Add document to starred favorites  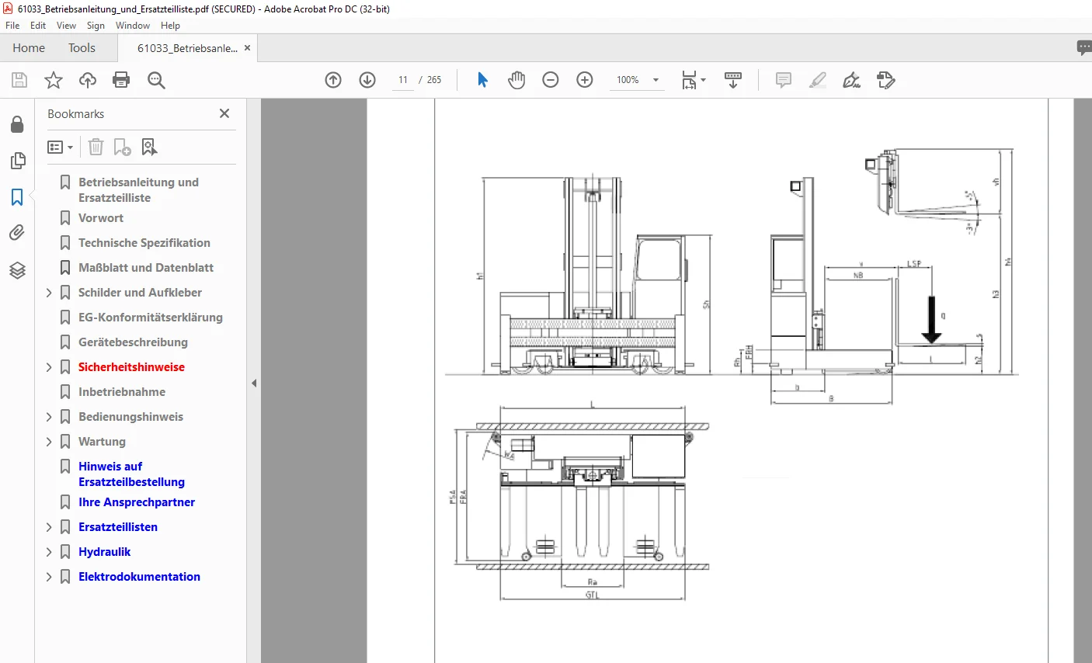[x=54, y=80]
